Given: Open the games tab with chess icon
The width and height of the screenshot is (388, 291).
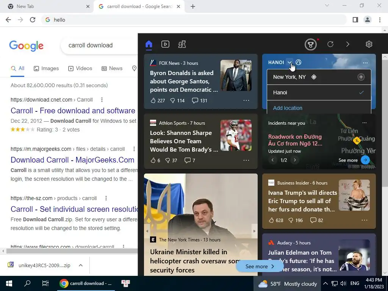Looking at the screenshot, I should point(182,44).
